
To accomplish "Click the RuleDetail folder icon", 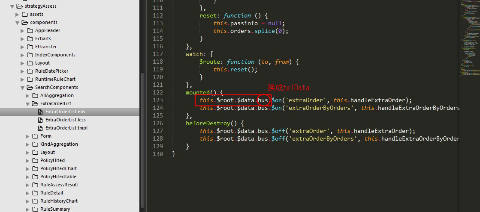I will [35, 193].
